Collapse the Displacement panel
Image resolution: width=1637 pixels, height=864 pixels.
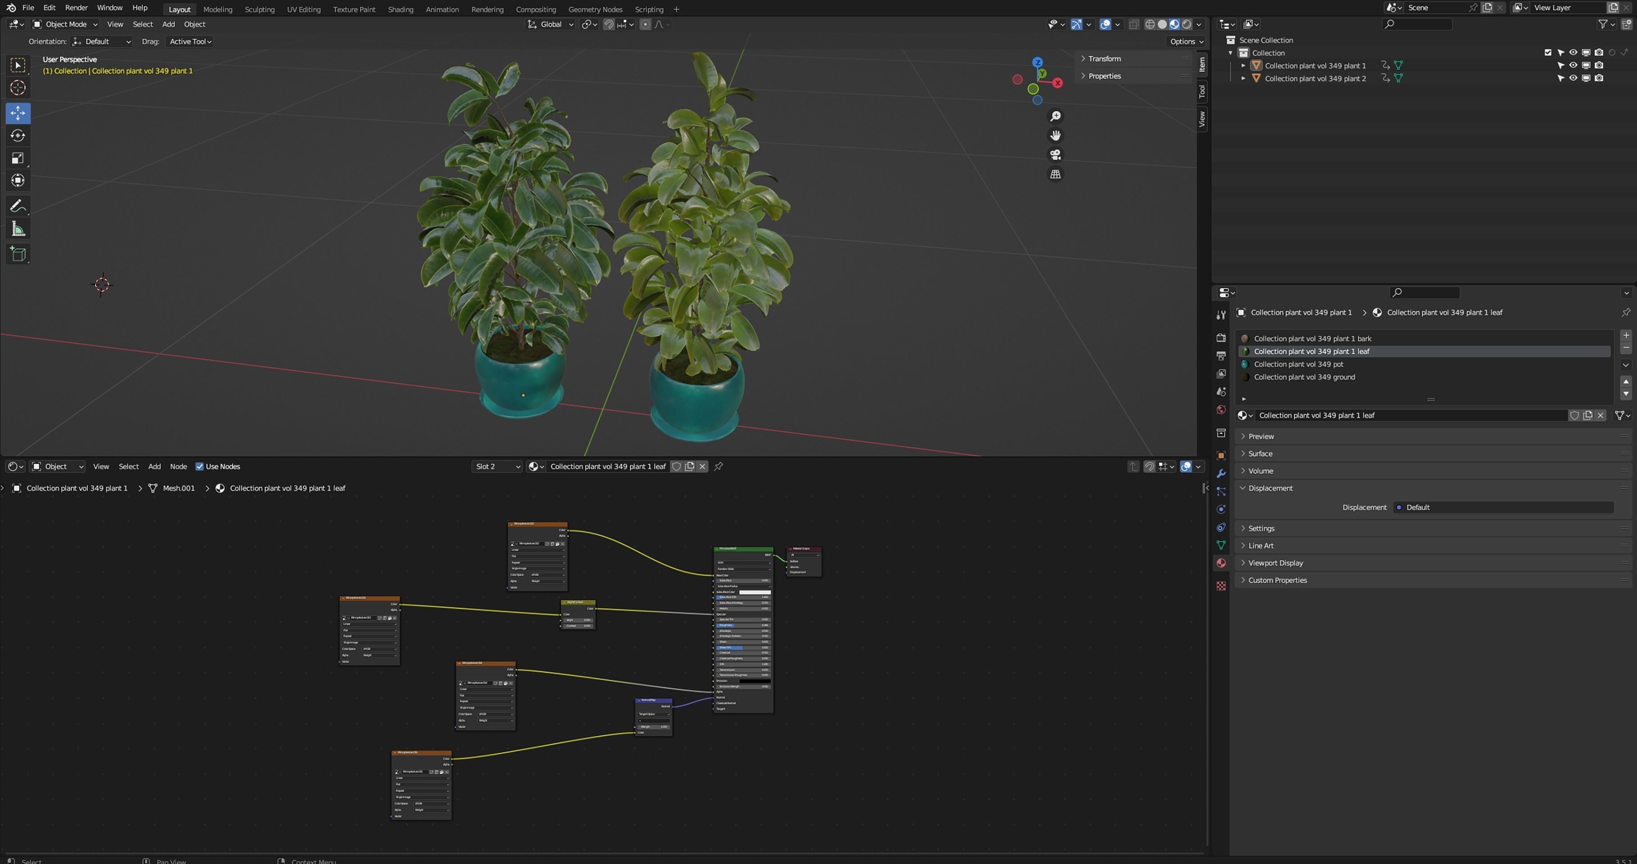click(x=1270, y=488)
